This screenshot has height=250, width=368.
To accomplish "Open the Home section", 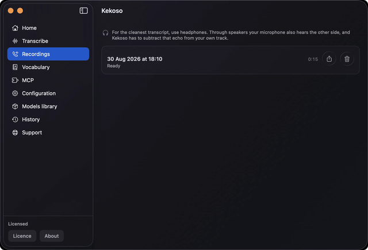I will pos(48,28).
